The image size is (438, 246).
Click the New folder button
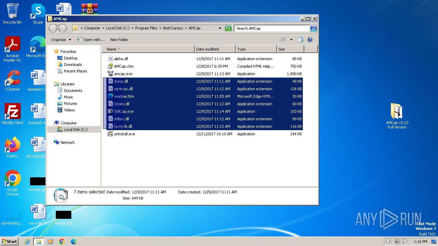(119, 40)
